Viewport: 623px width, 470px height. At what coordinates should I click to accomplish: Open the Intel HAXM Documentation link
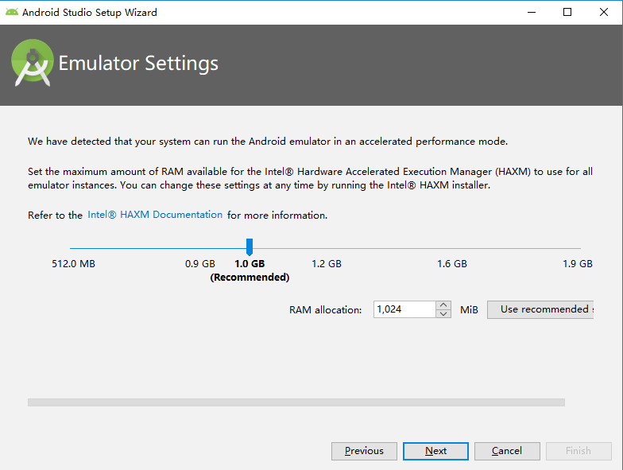(155, 215)
